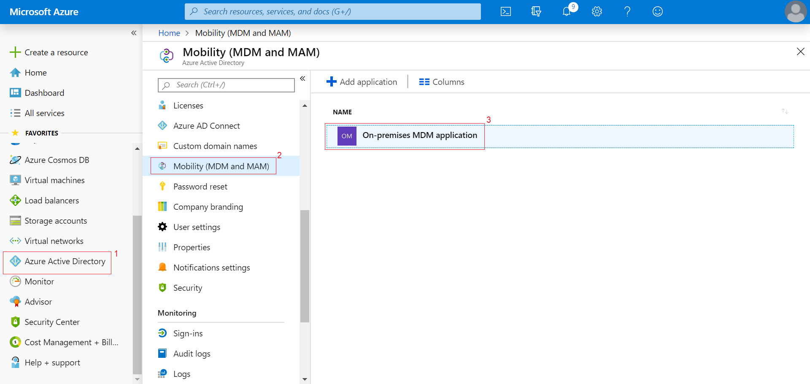Open the notifications bell
This screenshot has width=810, height=384.
pyautogui.click(x=567, y=12)
